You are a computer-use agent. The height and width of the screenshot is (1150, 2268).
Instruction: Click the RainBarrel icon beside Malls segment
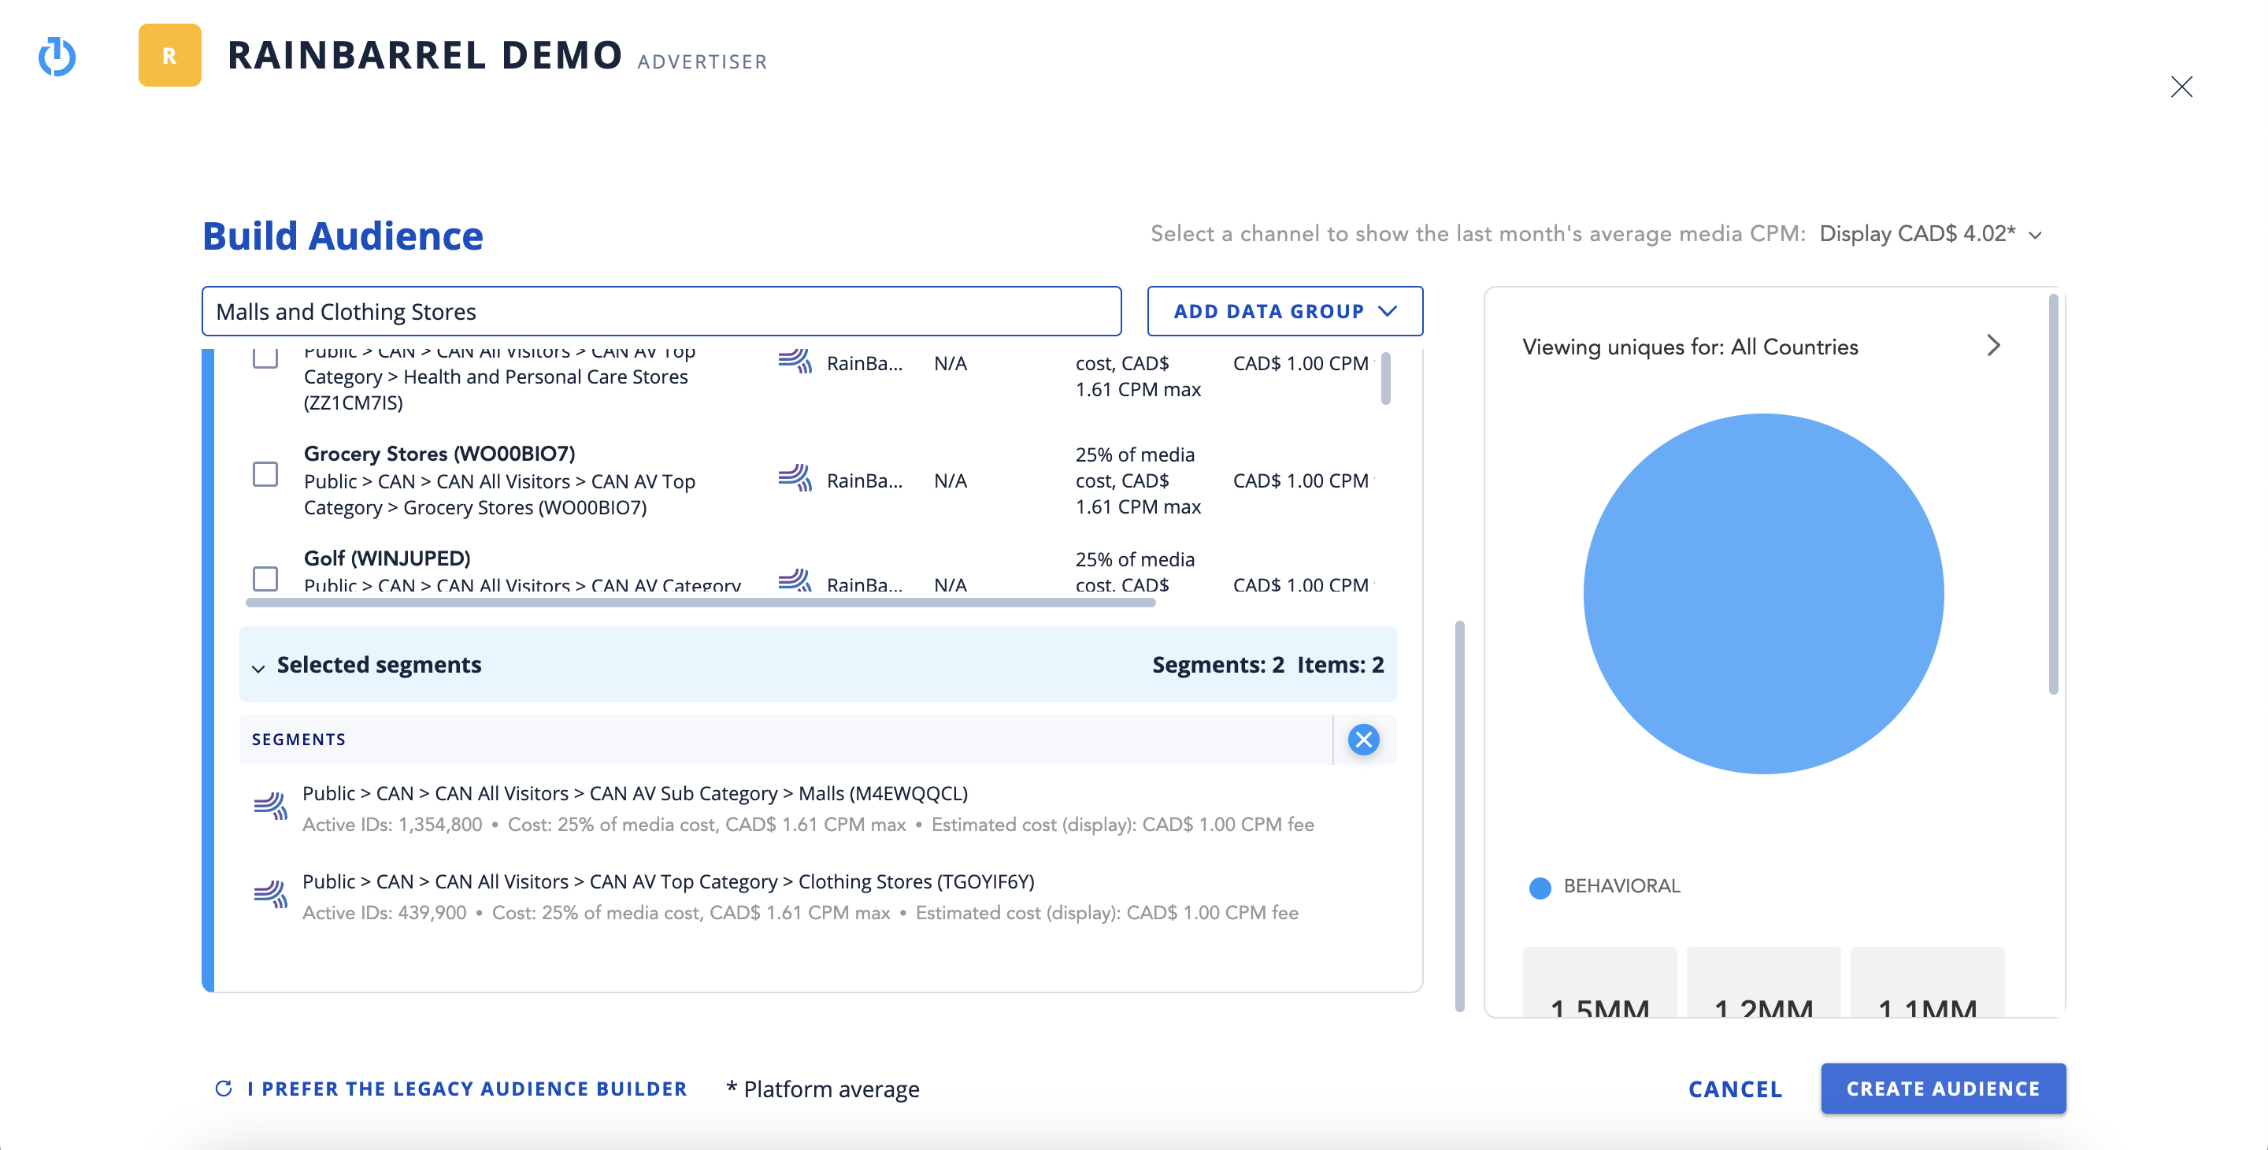(270, 806)
